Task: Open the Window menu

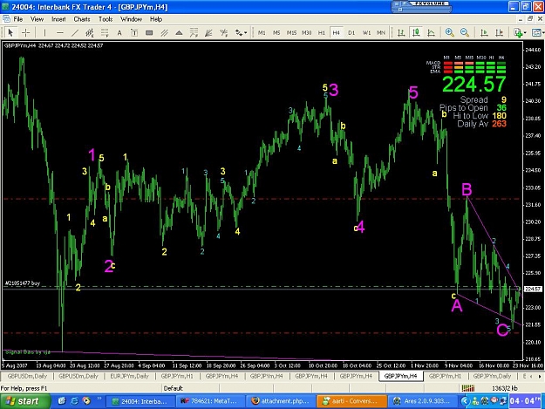Action: (131, 19)
